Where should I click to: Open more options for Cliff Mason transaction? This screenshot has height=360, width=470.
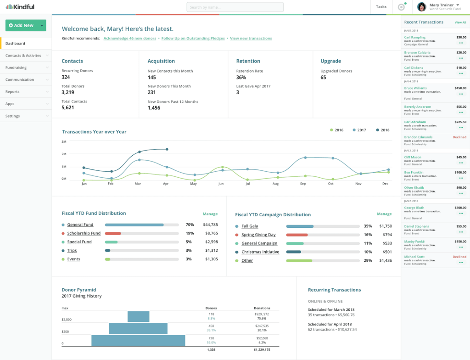tap(461, 163)
